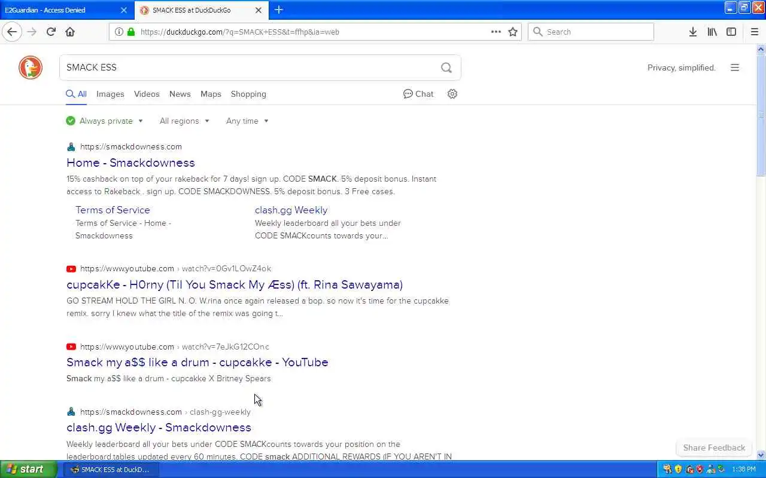Close the SMACK ESS at DuckDuckGo tab
Screen dimensions: 766x478
click(x=259, y=10)
